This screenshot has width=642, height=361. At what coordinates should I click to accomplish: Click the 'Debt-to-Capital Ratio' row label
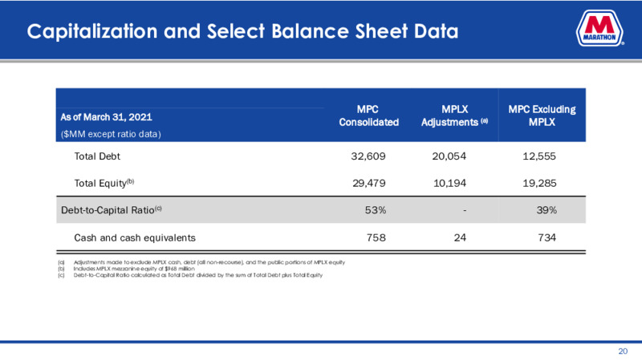[112, 210]
